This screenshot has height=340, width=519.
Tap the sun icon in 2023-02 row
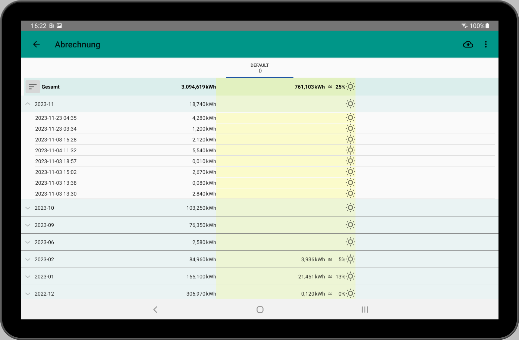coord(350,259)
